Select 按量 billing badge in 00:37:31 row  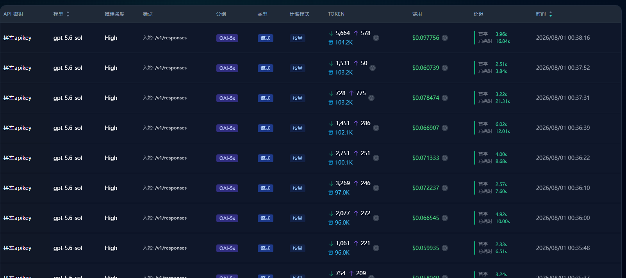point(298,98)
